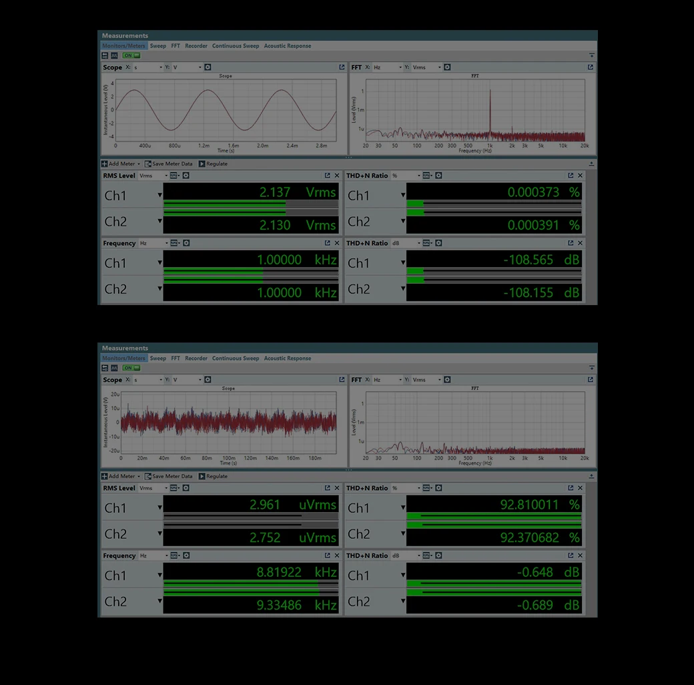Open Recorder tab in upper window
694x685 pixels.
[196, 46]
